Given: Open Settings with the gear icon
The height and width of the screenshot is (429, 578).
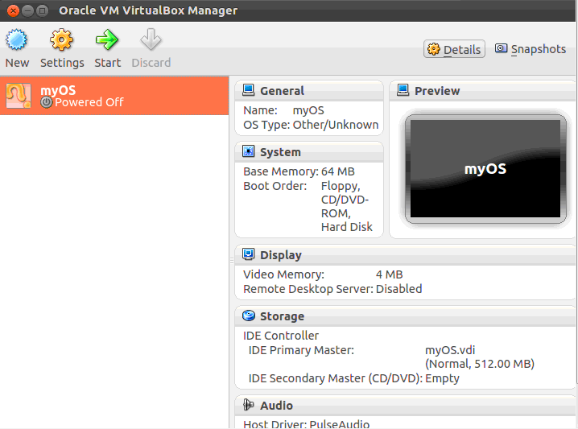Looking at the screenshot, I should 61,39.
